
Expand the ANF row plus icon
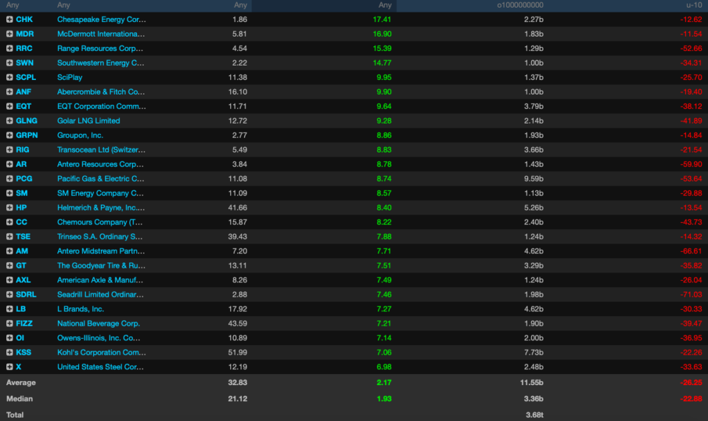coord(10,92)
